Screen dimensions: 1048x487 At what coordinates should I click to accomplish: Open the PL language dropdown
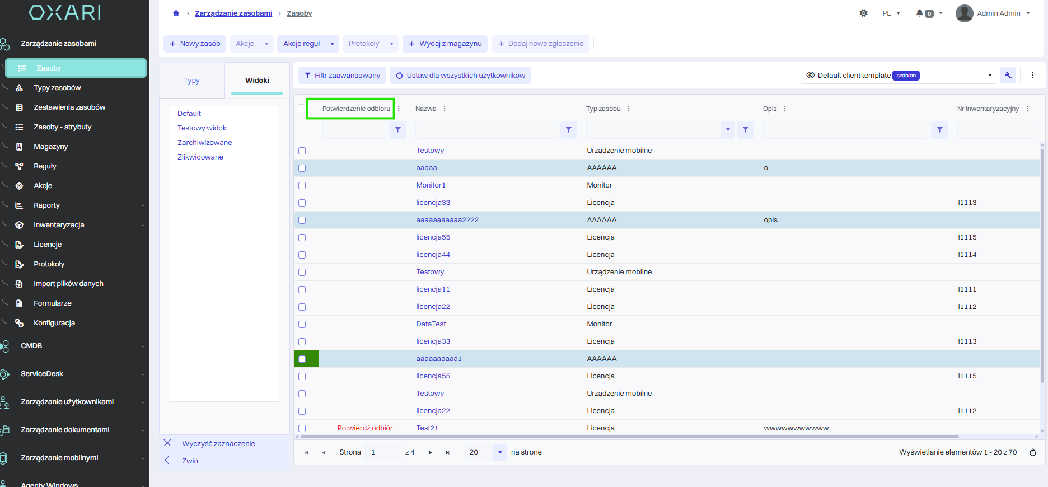pos(891,13)
